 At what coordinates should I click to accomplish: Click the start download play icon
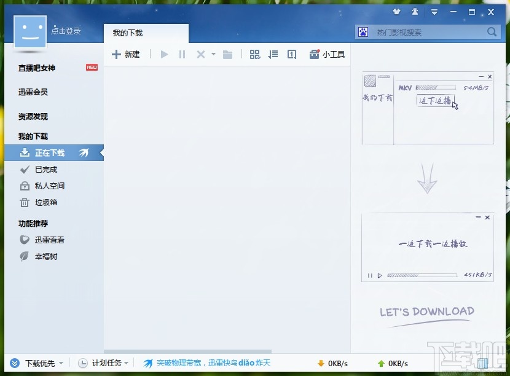point(164,54)
